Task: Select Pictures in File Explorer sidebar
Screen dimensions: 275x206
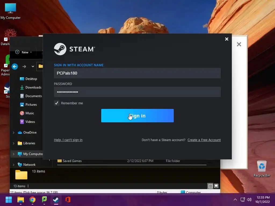Action: click(x=31, y=105)
